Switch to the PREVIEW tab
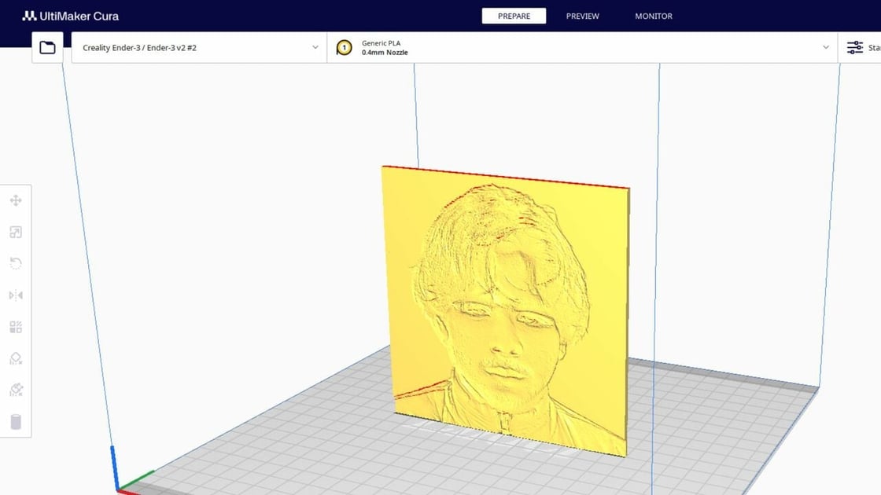This screenshot has height=495, width=881. click(x=582, y=16)
